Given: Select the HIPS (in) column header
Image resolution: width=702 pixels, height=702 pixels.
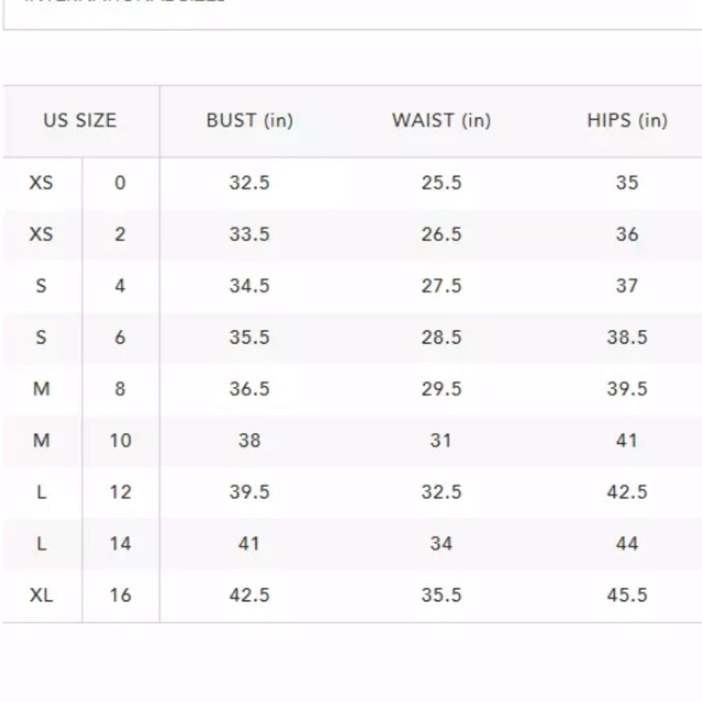Looking at the screenshot, I should coord(627,121).
